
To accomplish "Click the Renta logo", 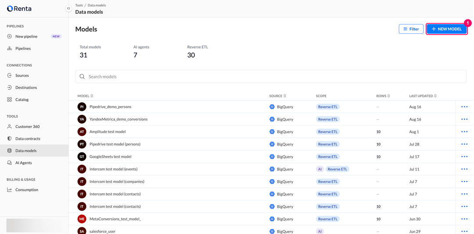I will 19,8.
